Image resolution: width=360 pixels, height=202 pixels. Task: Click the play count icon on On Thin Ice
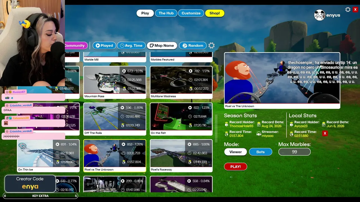coord(57,144)
